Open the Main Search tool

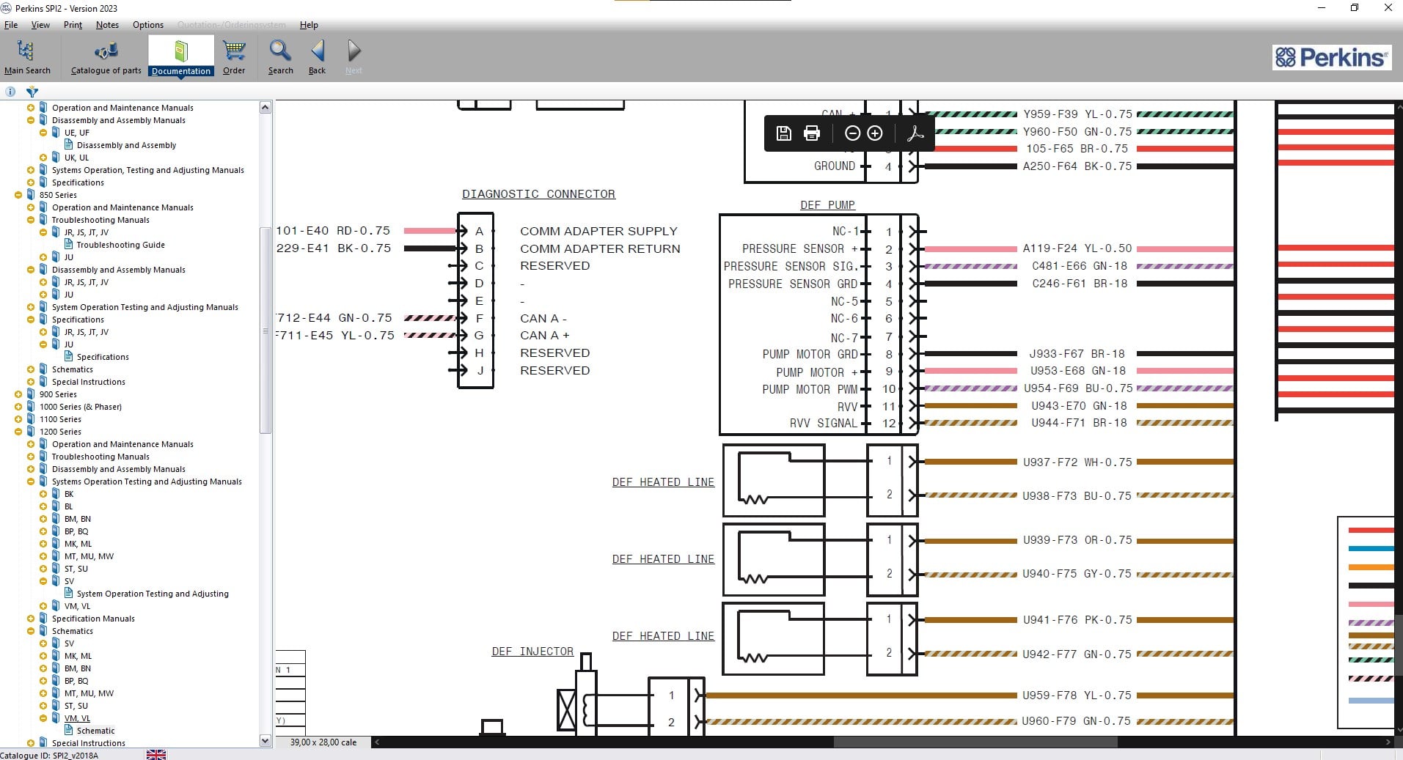(x=27, y=57)
